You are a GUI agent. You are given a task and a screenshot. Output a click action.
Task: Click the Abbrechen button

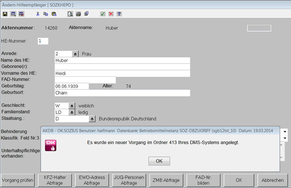(273, 180)
